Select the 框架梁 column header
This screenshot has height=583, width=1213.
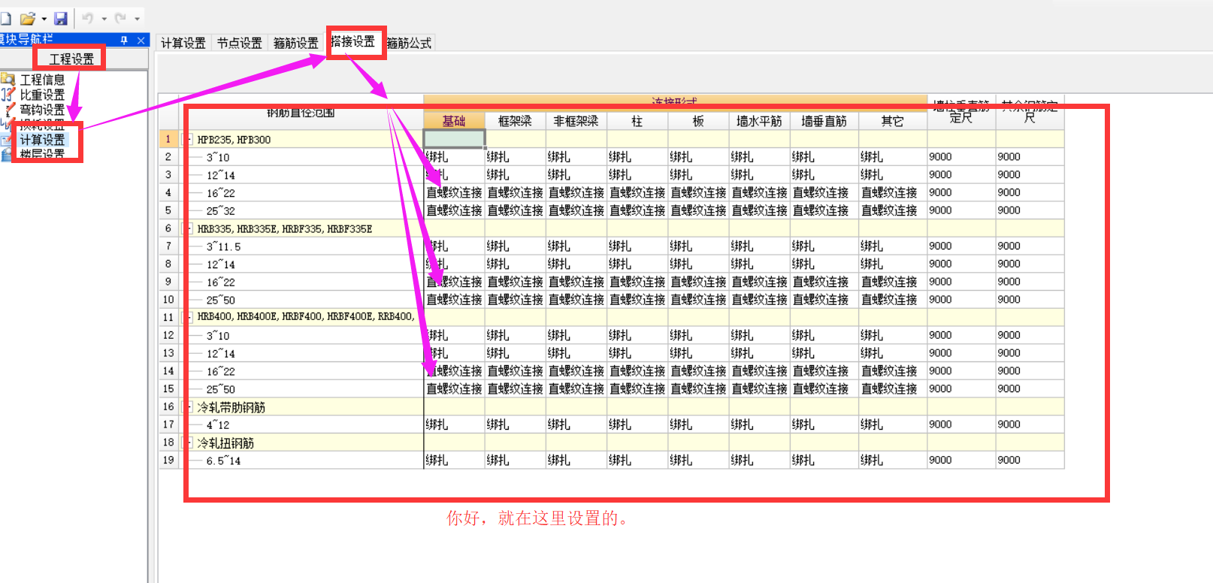pyautogui.click(x=515, y=121)
